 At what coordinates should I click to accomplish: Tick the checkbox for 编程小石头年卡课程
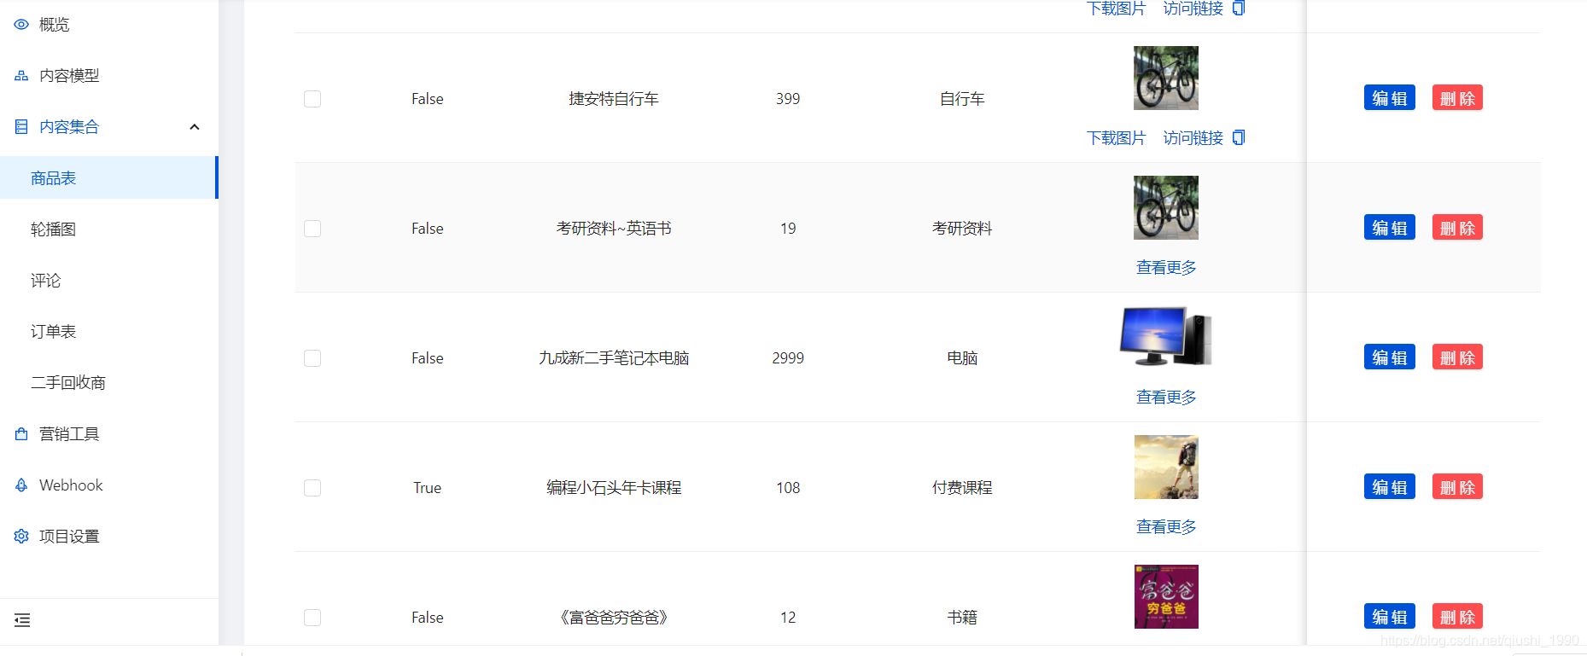click(312, 488)
